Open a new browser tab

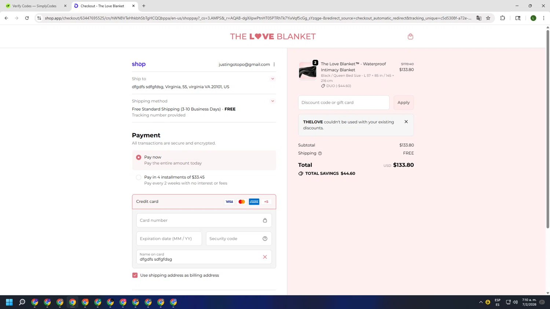(x=144, y=6)
